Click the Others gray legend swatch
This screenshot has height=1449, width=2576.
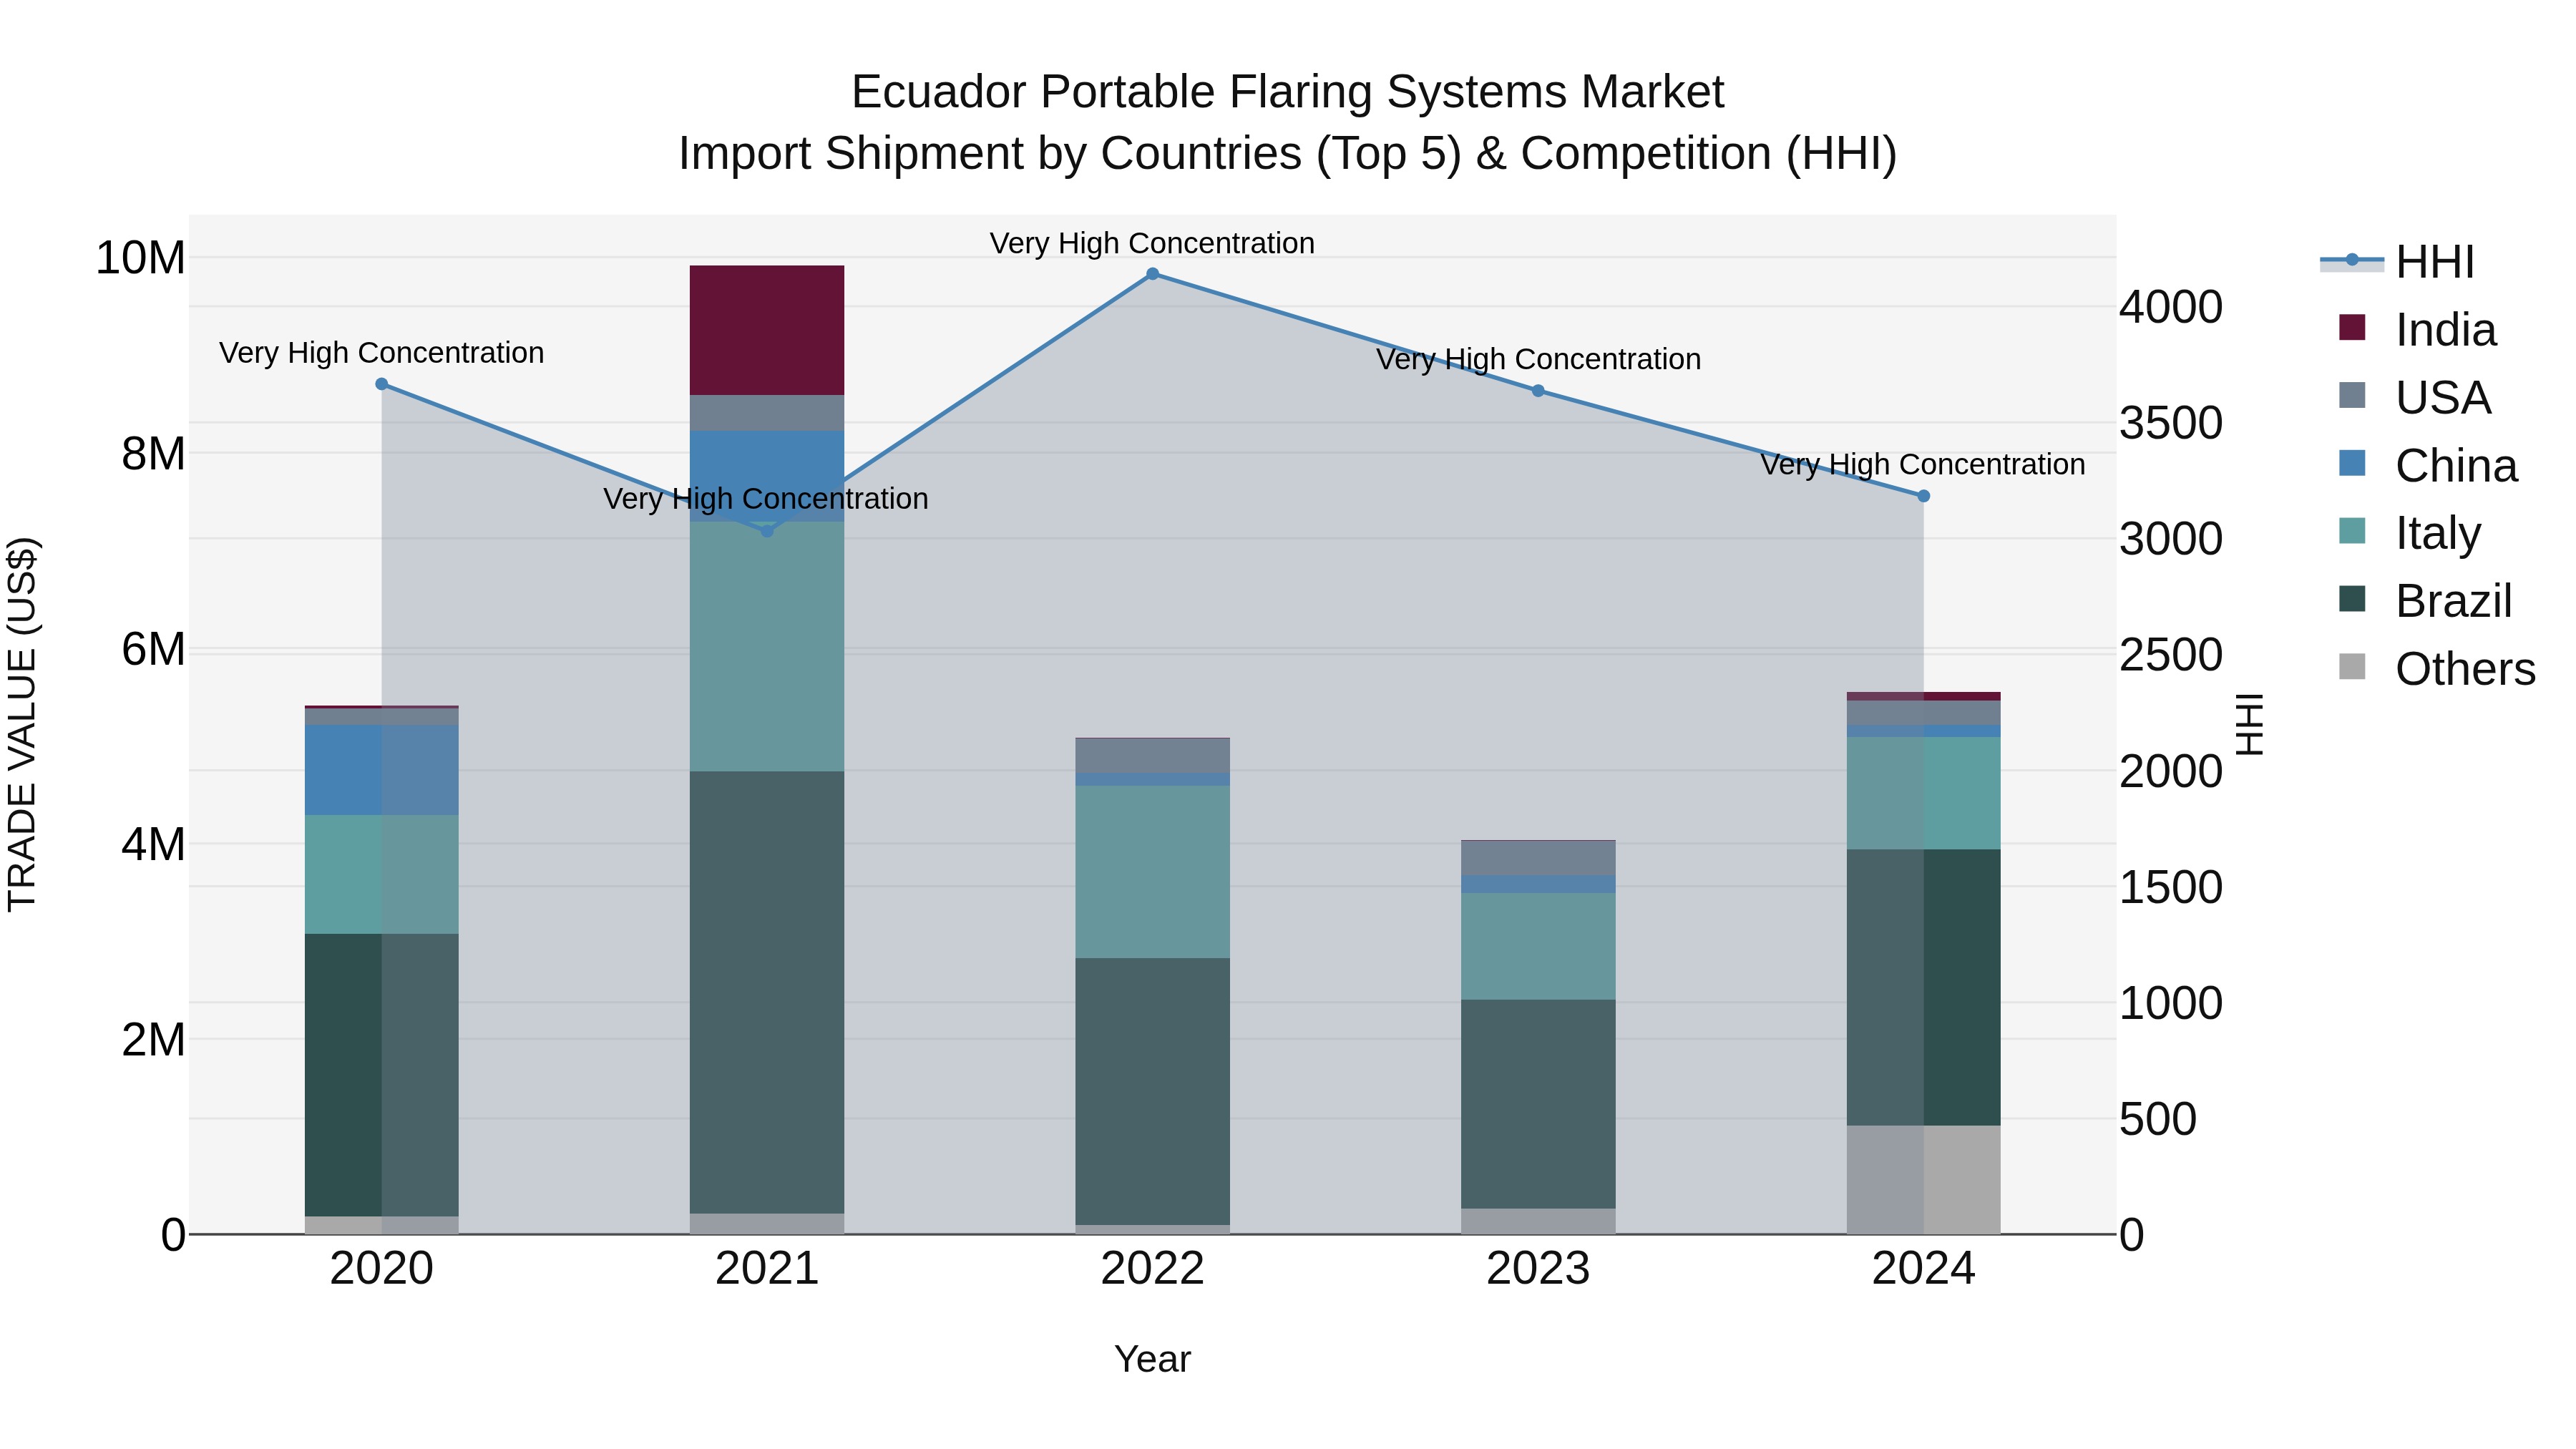[2352, 667]
